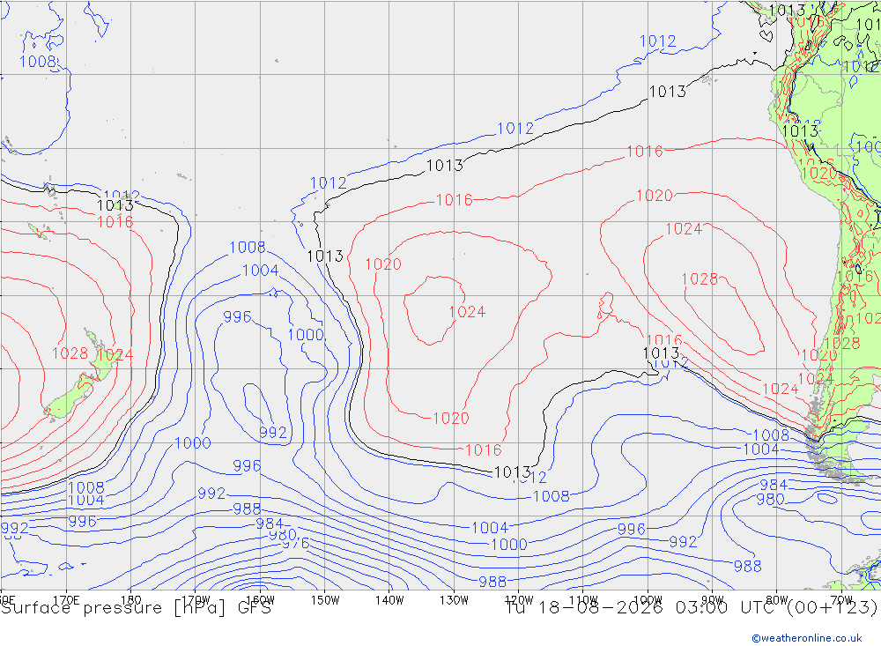The width and height of the screenshot is (881, 646).
Task: Click the 140W longitude axis label
Action: point(389,600)
